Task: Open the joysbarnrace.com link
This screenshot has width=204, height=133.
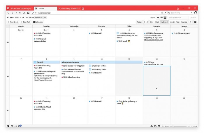Action: (154, 40)
